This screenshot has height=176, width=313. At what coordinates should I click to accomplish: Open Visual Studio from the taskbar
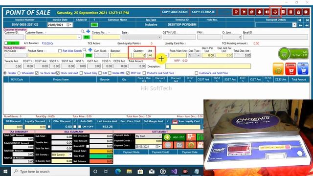[174, 172]
